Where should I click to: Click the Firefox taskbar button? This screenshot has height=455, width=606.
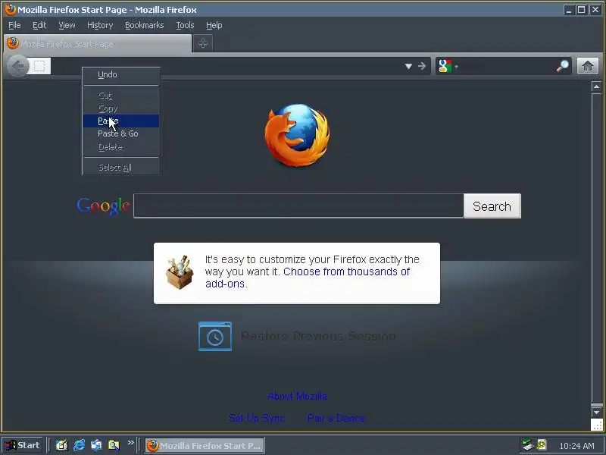[x=205, y=445]
